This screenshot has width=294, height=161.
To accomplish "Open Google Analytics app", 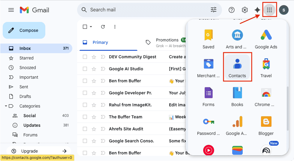I will pos(237,126).
